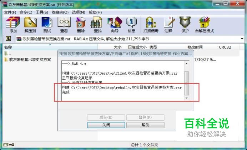Screen dimensions: 247x150
Task: Click the 关闭 button in dialog
Action: [x=106, y=125]
